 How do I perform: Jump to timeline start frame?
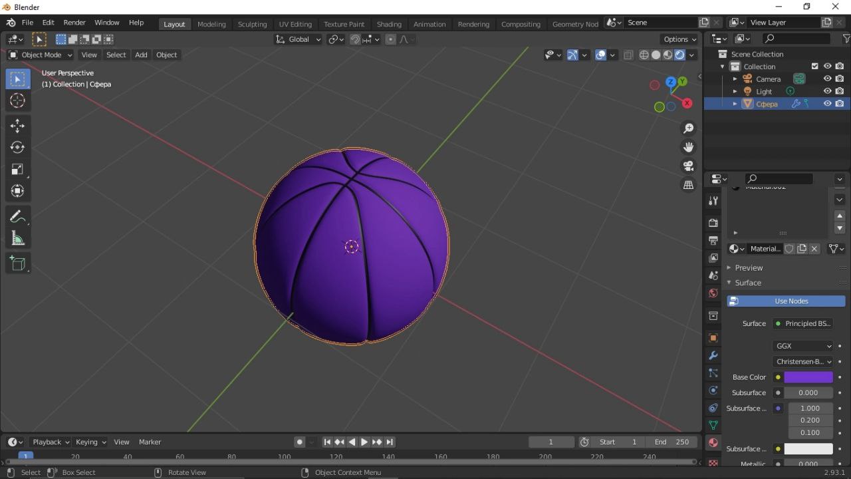point(327,442)
